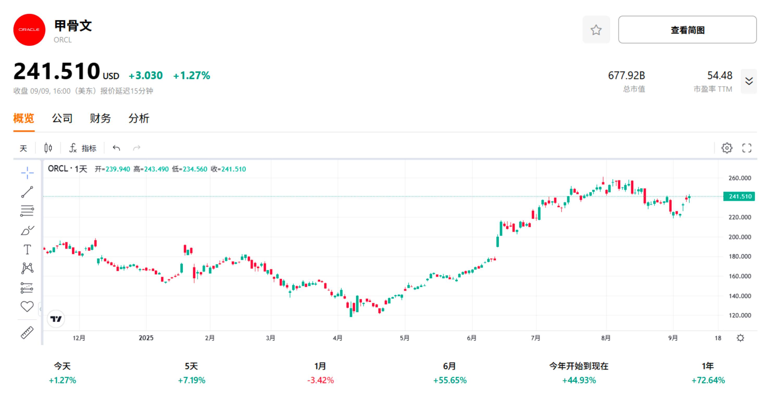Open the 指标 indicators button
Image resolution: width=773 pixels, height=398 pixels.
click(83, 148)
